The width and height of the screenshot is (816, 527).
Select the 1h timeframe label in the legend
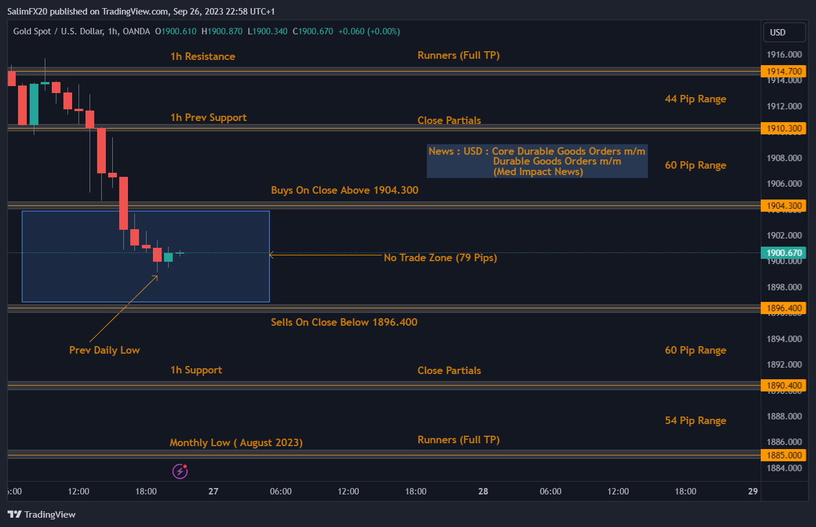[x=112, y=31]
